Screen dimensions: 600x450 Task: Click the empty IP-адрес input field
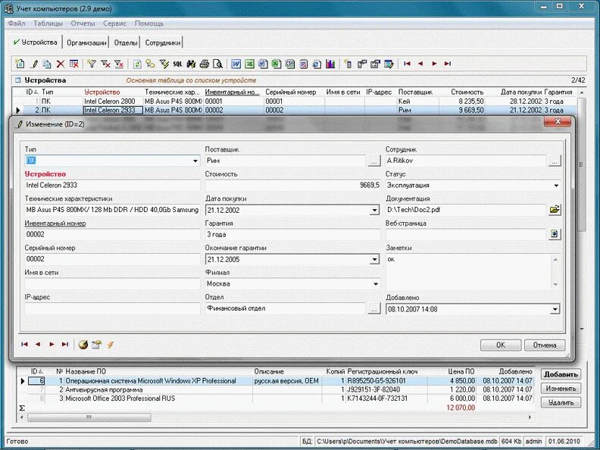click(x=112, y=309)
